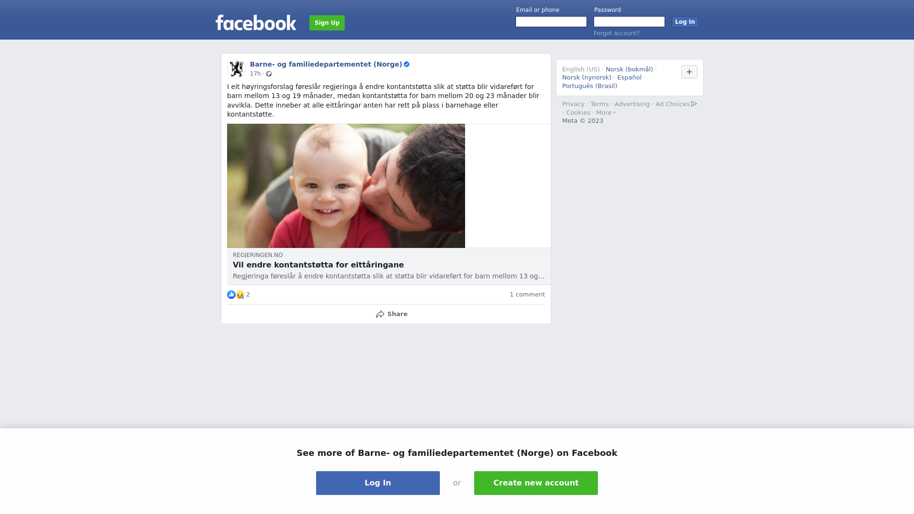Switch language to Norsk (bokmål)
Screen dimensions: 914x514
click(629, 69)
